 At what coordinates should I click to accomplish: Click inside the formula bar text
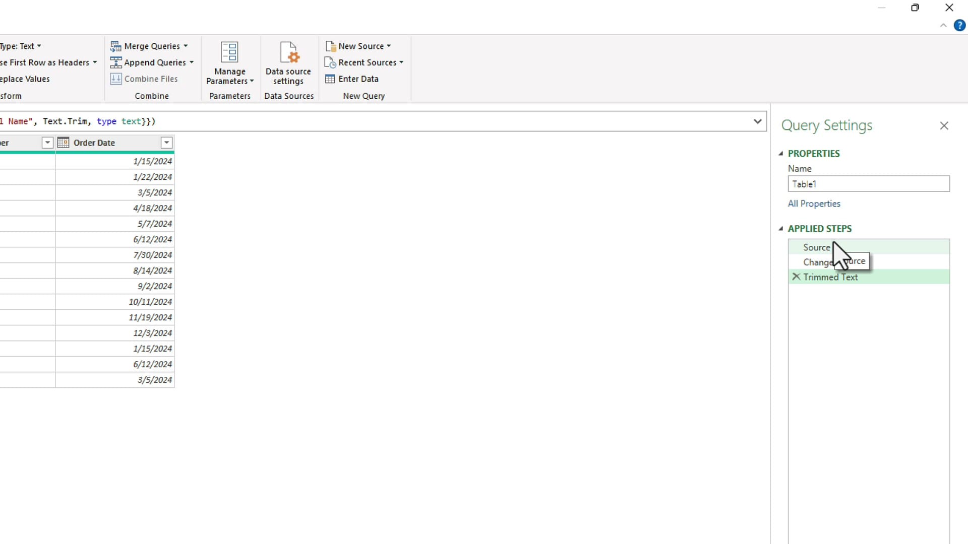(x=78, y=121)
